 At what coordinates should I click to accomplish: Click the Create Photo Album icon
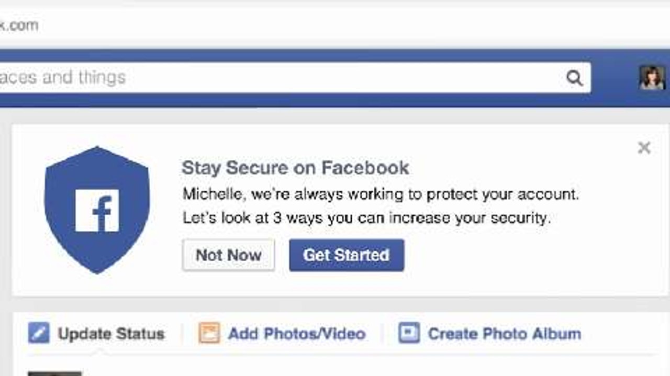click(409, 333)
